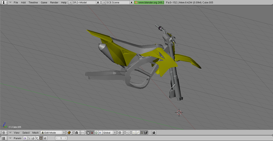273x141 pixels.
Task: Click the render preview icon in 3D header
Action: (x=154, y=132)
